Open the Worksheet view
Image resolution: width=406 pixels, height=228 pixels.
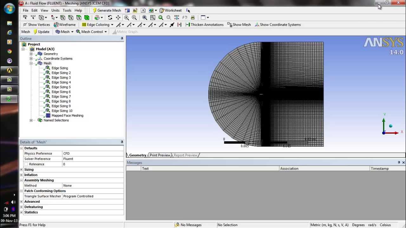click(x=170, y=10)
